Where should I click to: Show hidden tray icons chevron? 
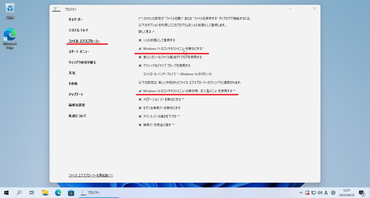[301, 193]
